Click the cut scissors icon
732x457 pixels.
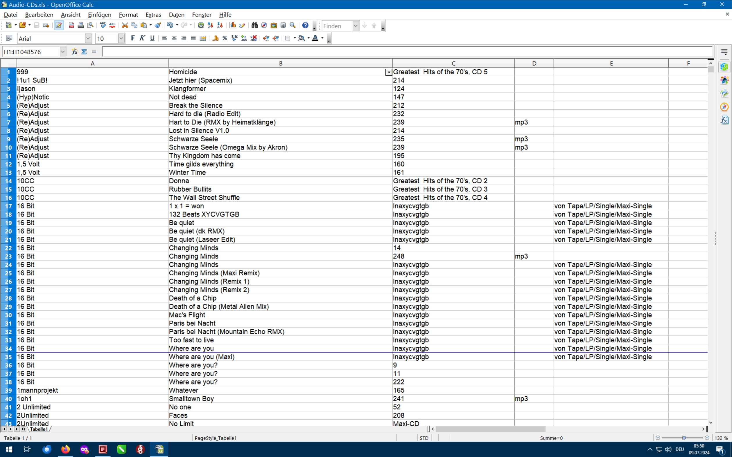pos(125,26)
